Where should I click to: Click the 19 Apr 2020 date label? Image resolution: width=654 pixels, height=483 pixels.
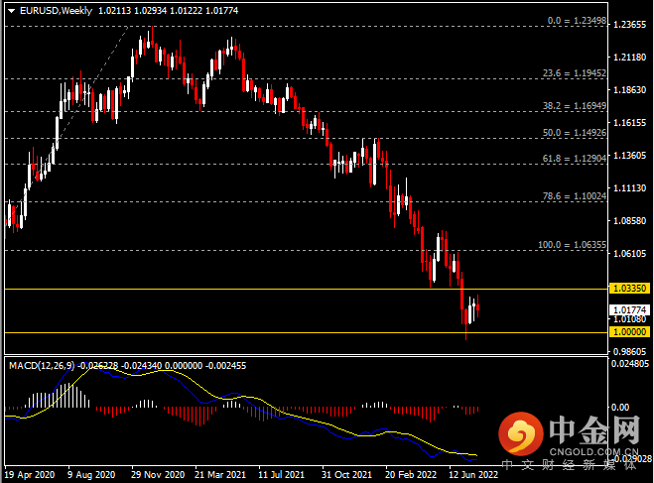click(x=30, y=475)
